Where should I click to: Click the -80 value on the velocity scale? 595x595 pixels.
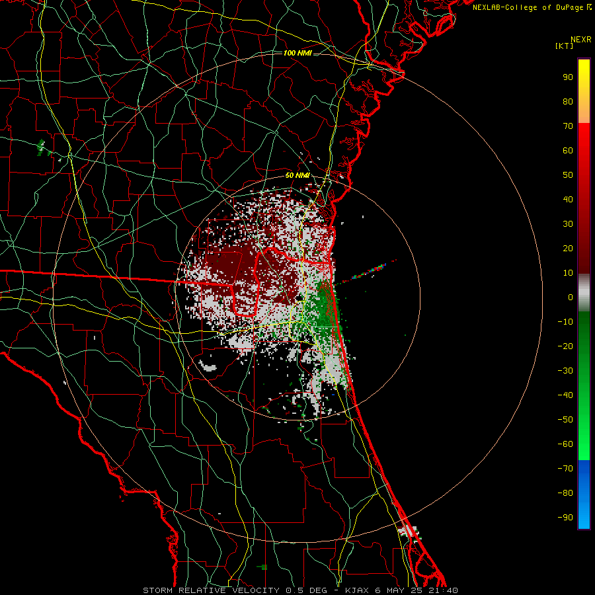pos(565,493)
